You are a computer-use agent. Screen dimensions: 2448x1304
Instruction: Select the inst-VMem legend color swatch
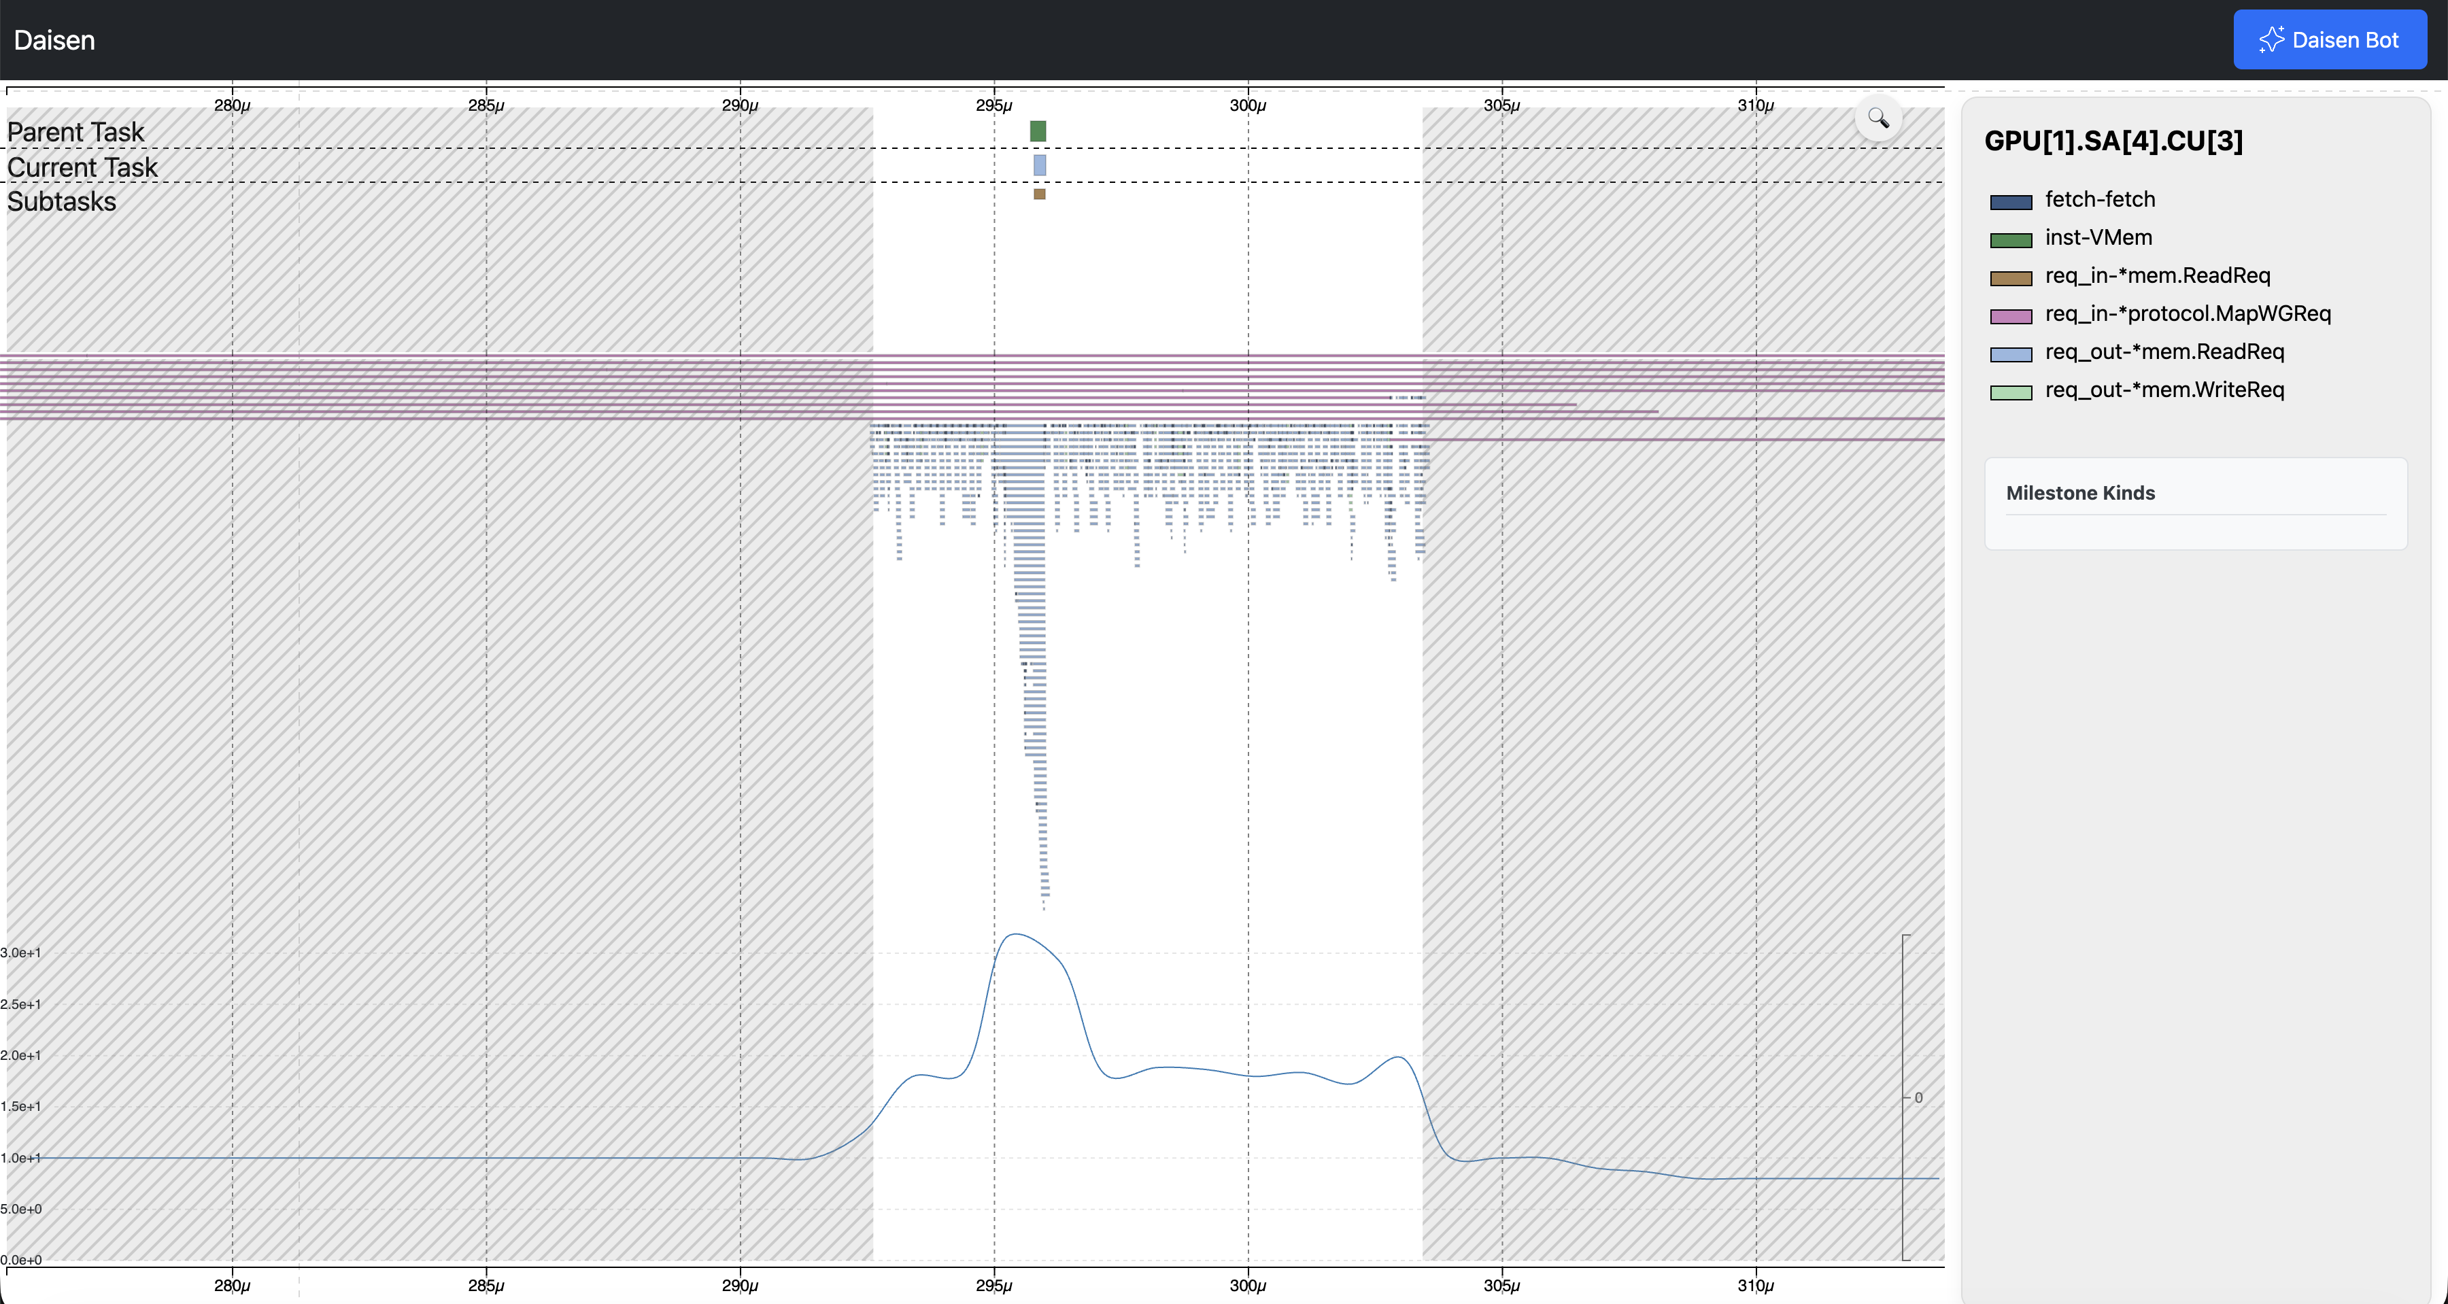pyautogui.click(x=2011, y=239)
